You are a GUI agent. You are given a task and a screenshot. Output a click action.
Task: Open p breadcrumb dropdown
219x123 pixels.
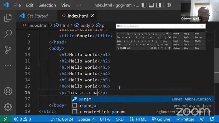pyautogui.click(x=100, y=25)
